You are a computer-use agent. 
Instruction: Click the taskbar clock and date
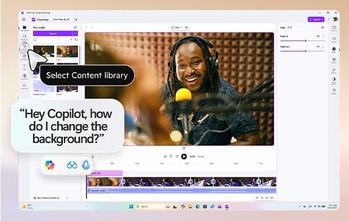tap(332, 206)
